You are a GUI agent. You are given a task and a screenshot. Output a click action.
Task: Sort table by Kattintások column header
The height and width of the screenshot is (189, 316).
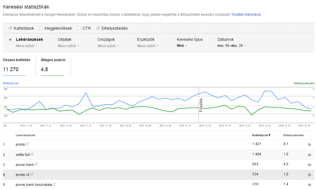coord(261,135)
